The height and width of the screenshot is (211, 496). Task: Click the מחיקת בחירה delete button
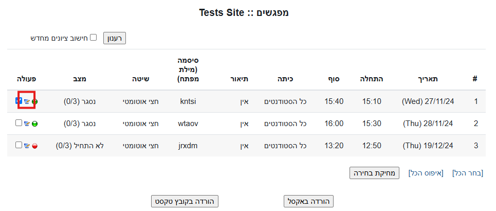[x=374, y=173]
